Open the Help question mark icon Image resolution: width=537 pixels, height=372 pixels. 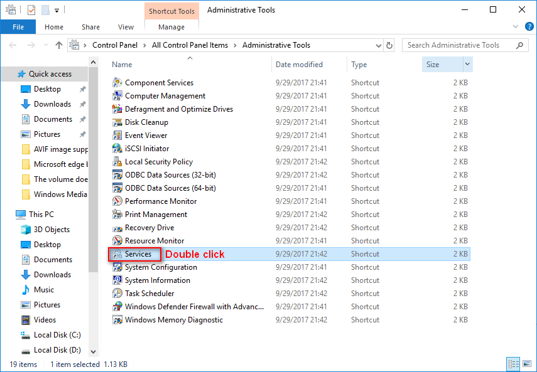pos(529,27)
